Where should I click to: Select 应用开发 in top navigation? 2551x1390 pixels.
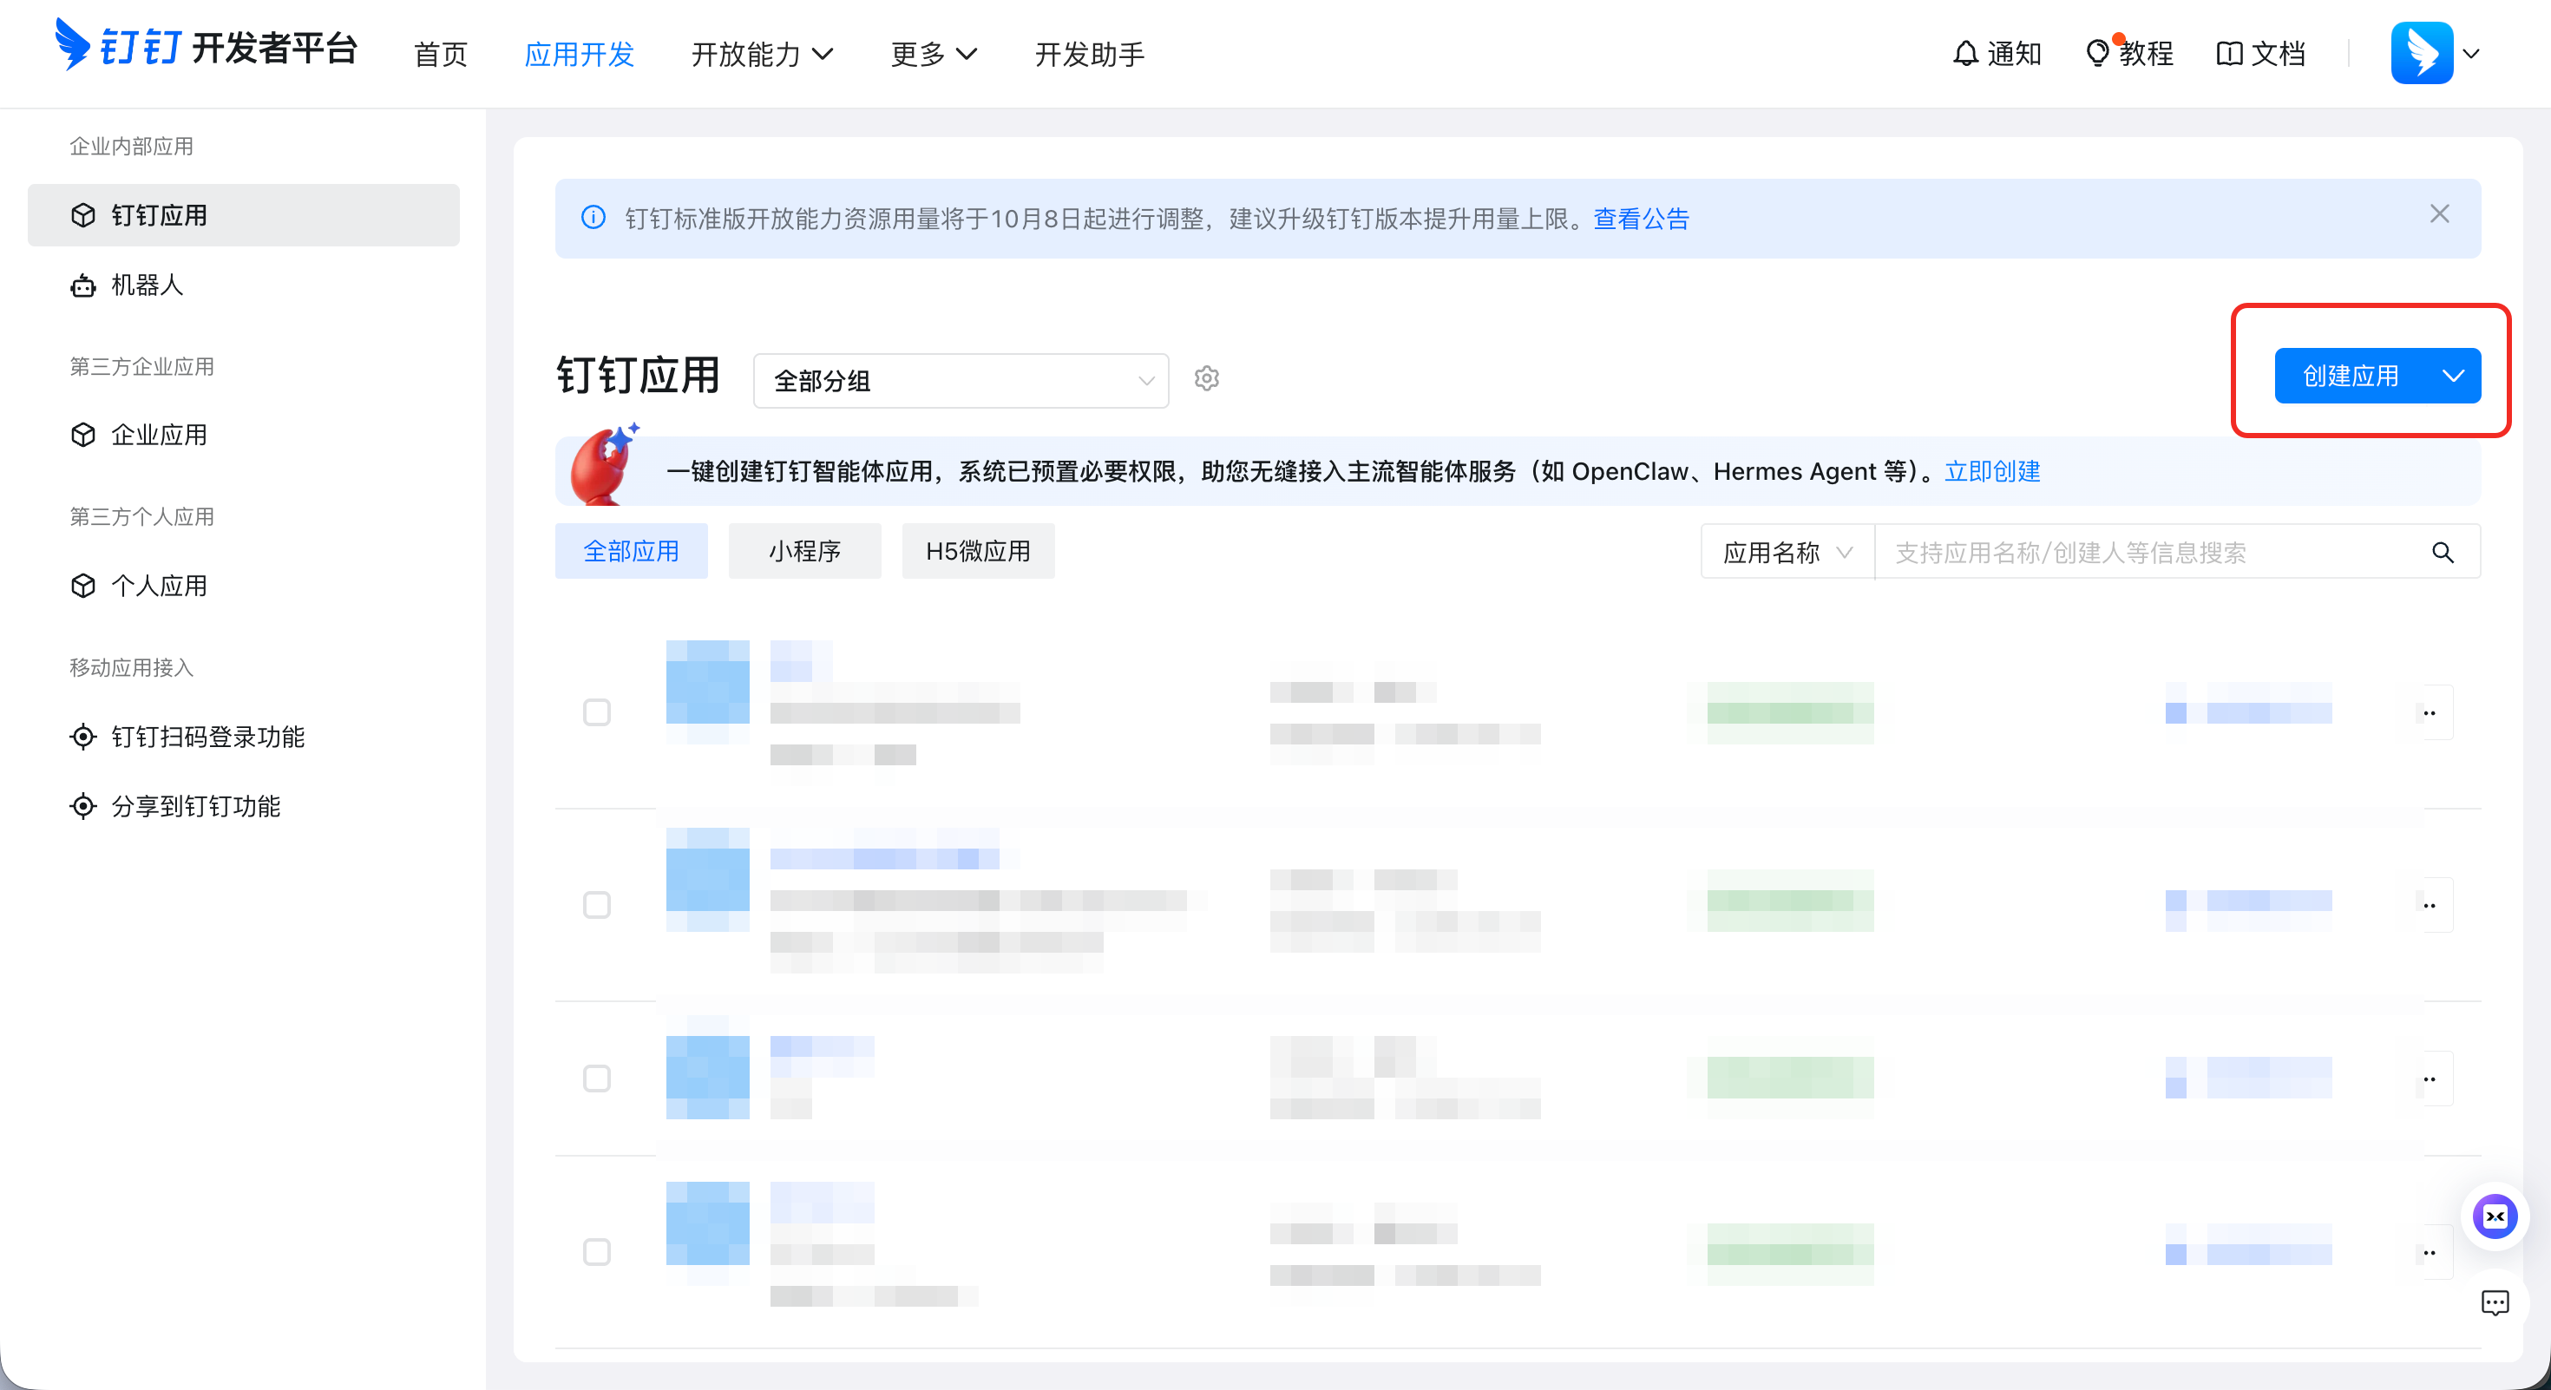[x=580, y=54]
